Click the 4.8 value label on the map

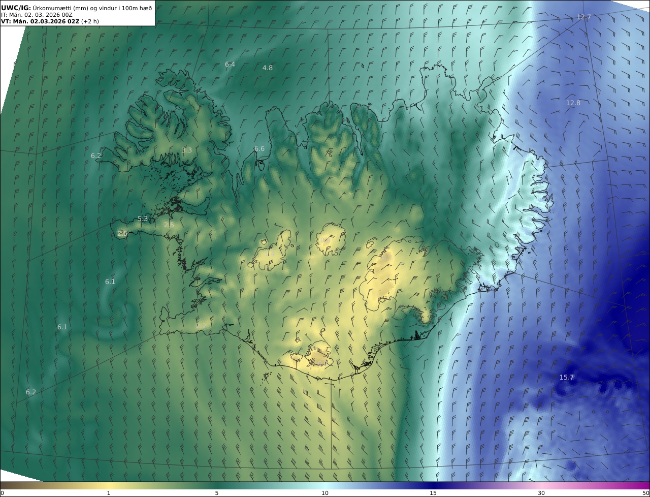coord(268,68)
